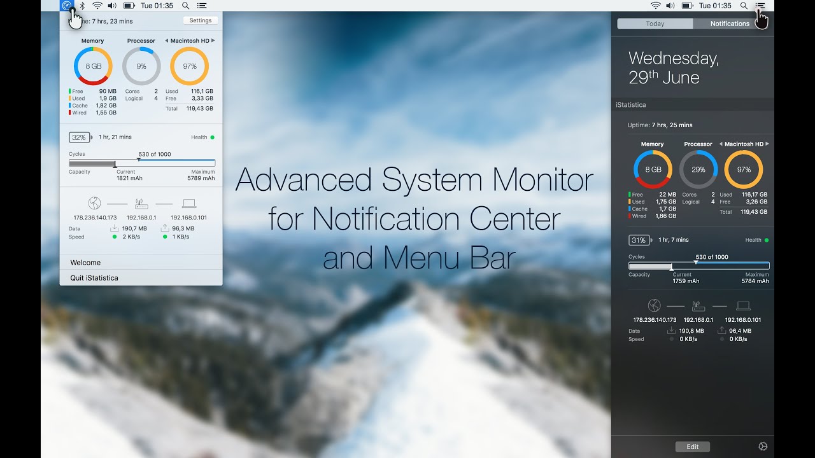The height and width of the screenshot is (458, 815).
Task: Click the 32% battery indicator
Action: 80,137
